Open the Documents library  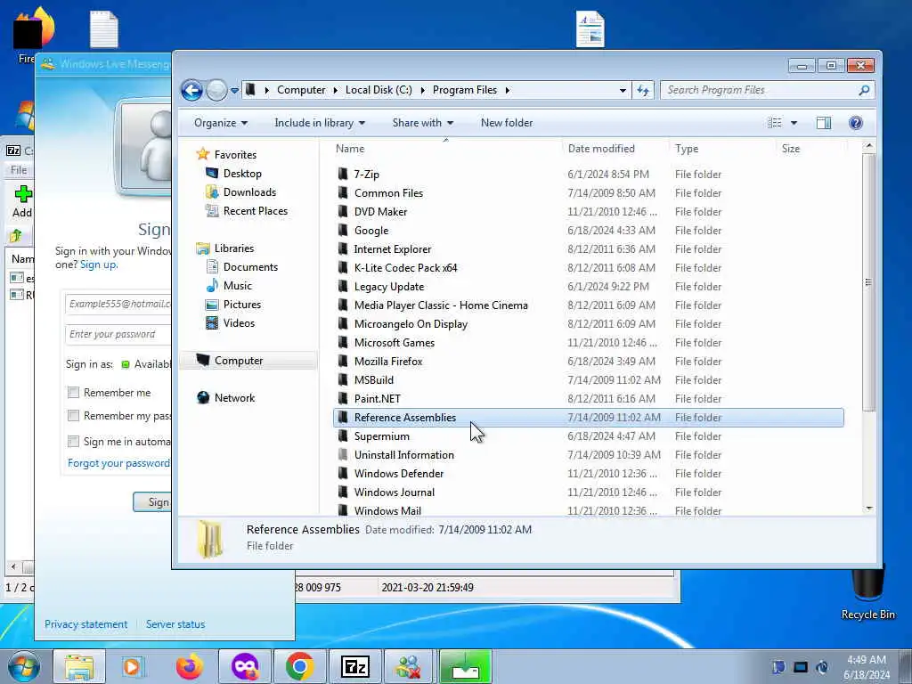242,267
